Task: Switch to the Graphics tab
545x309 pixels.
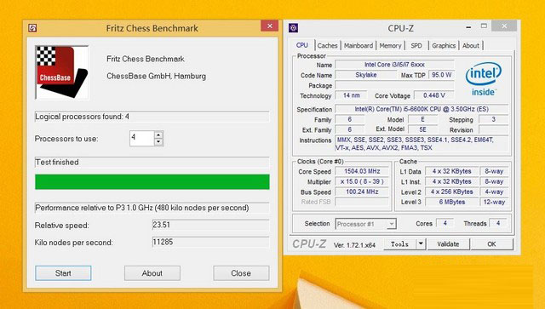Action: click(x=444, y=45)
